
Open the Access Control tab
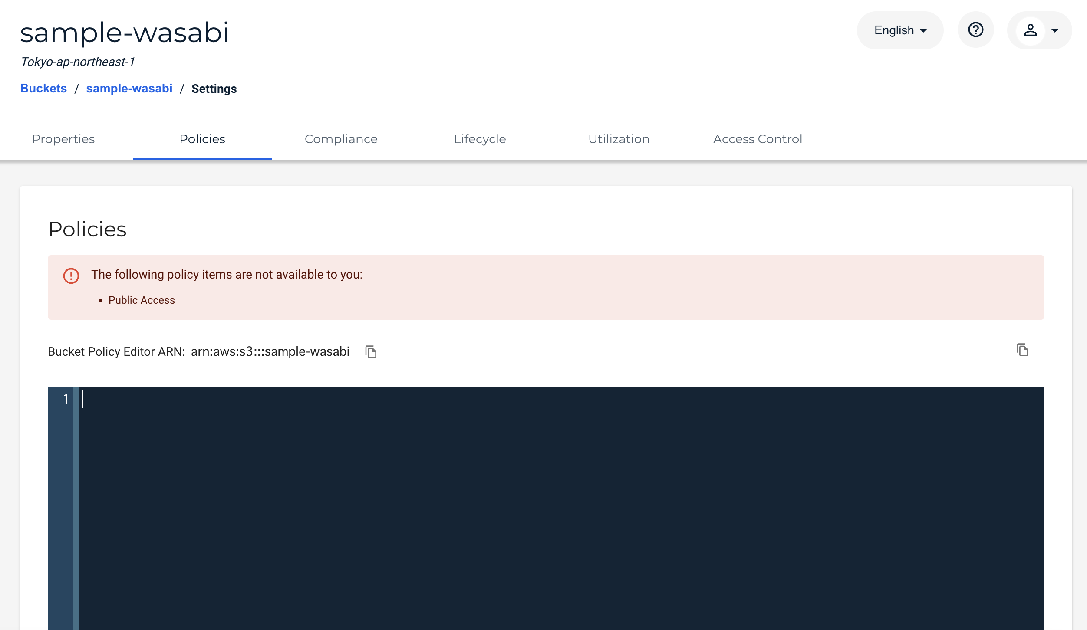point(758,139)
